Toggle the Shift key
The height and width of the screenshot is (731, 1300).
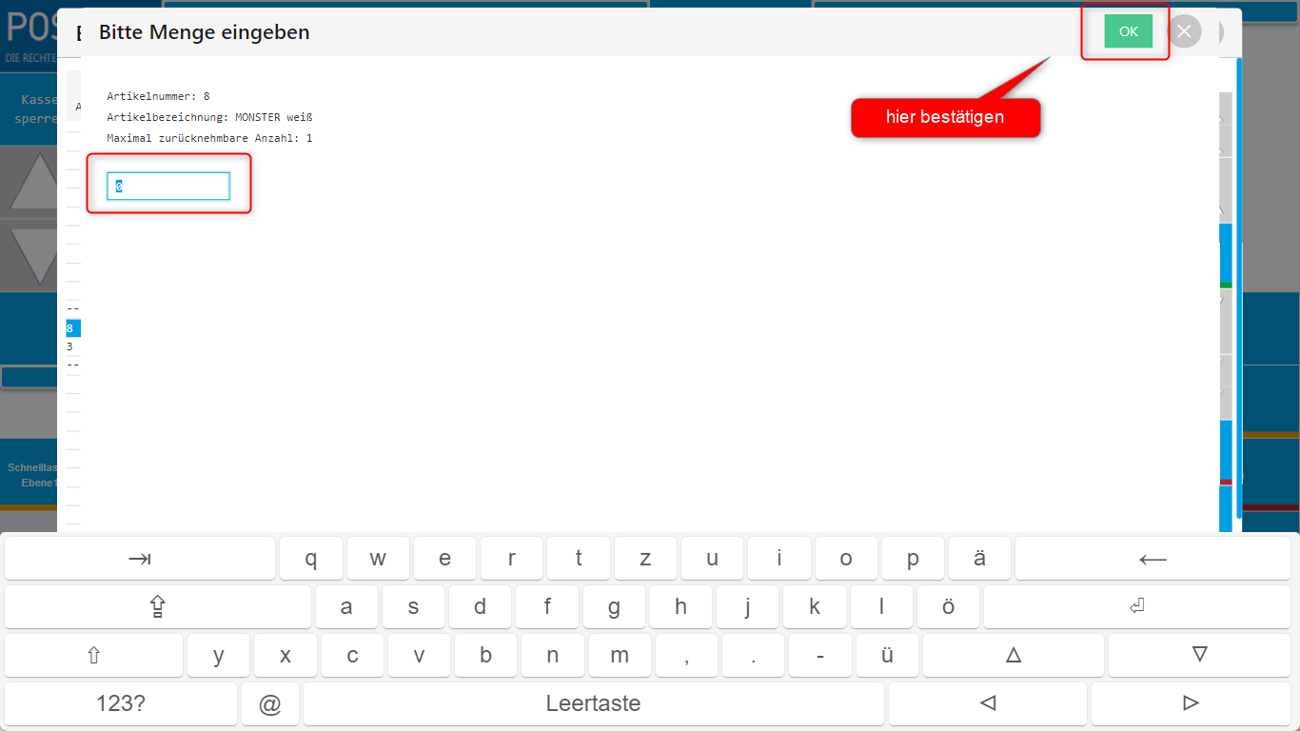coord(93,655)
